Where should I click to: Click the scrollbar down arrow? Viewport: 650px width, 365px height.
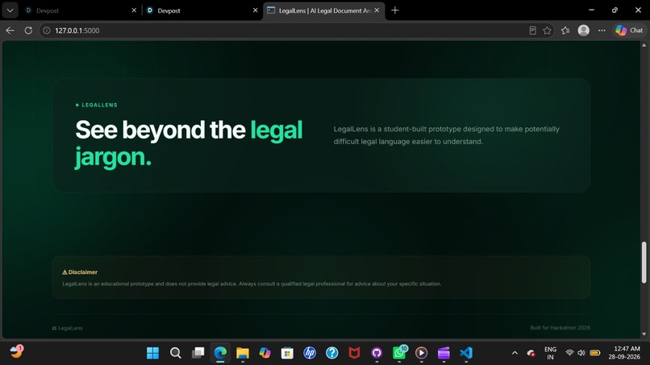click(644, 334)
